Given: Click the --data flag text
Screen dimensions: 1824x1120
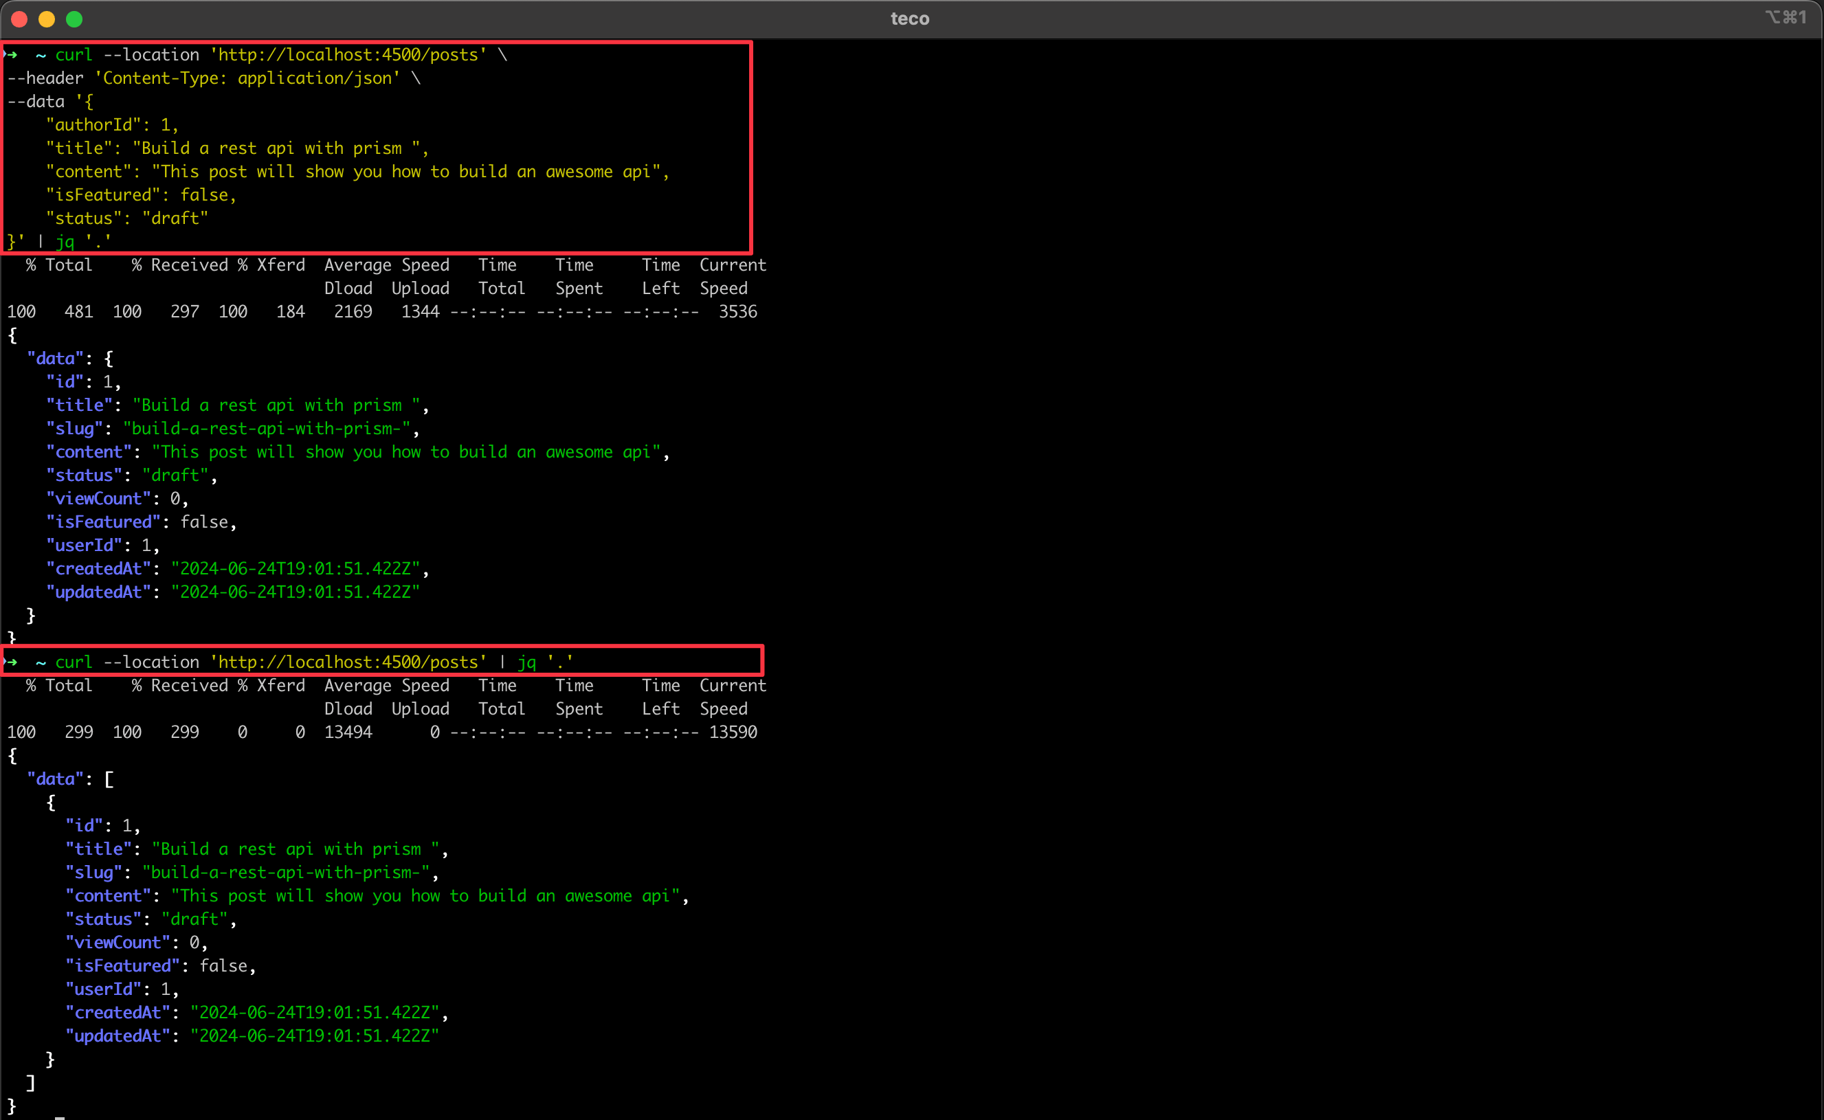Looking at the screenshot, I should [x=36, y=102].
